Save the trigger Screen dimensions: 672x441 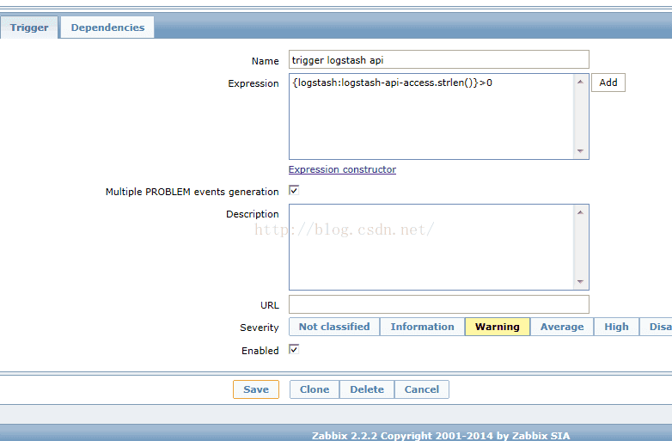tap(256, 389)
